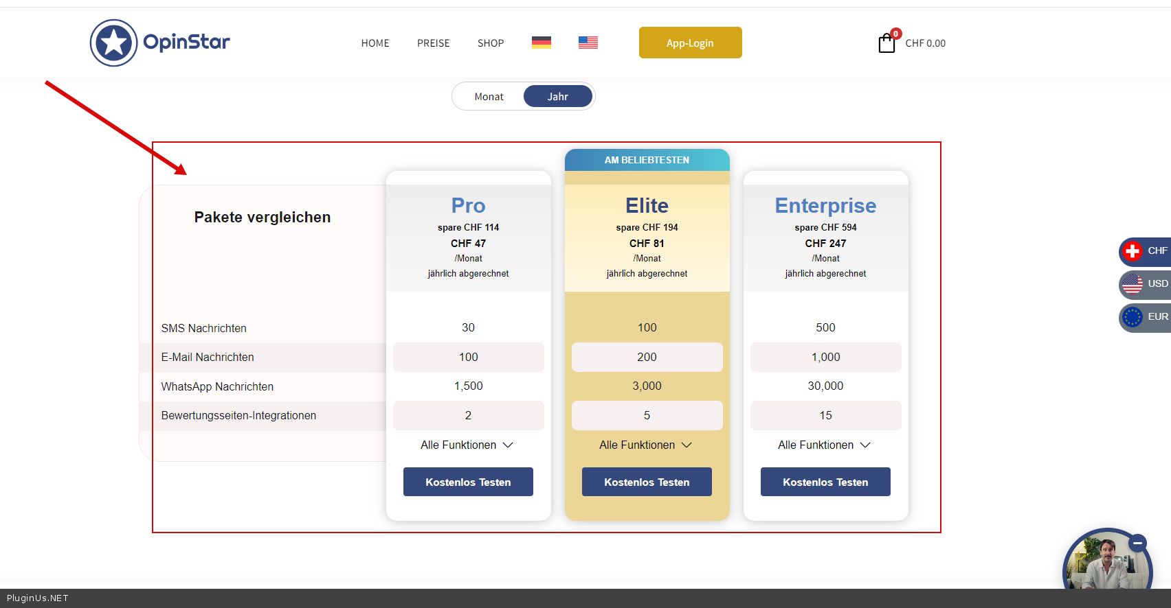Click Kostenlos Testen under Pro
Viewport: 1171px width, 608px height.
[x=468, y=482]
